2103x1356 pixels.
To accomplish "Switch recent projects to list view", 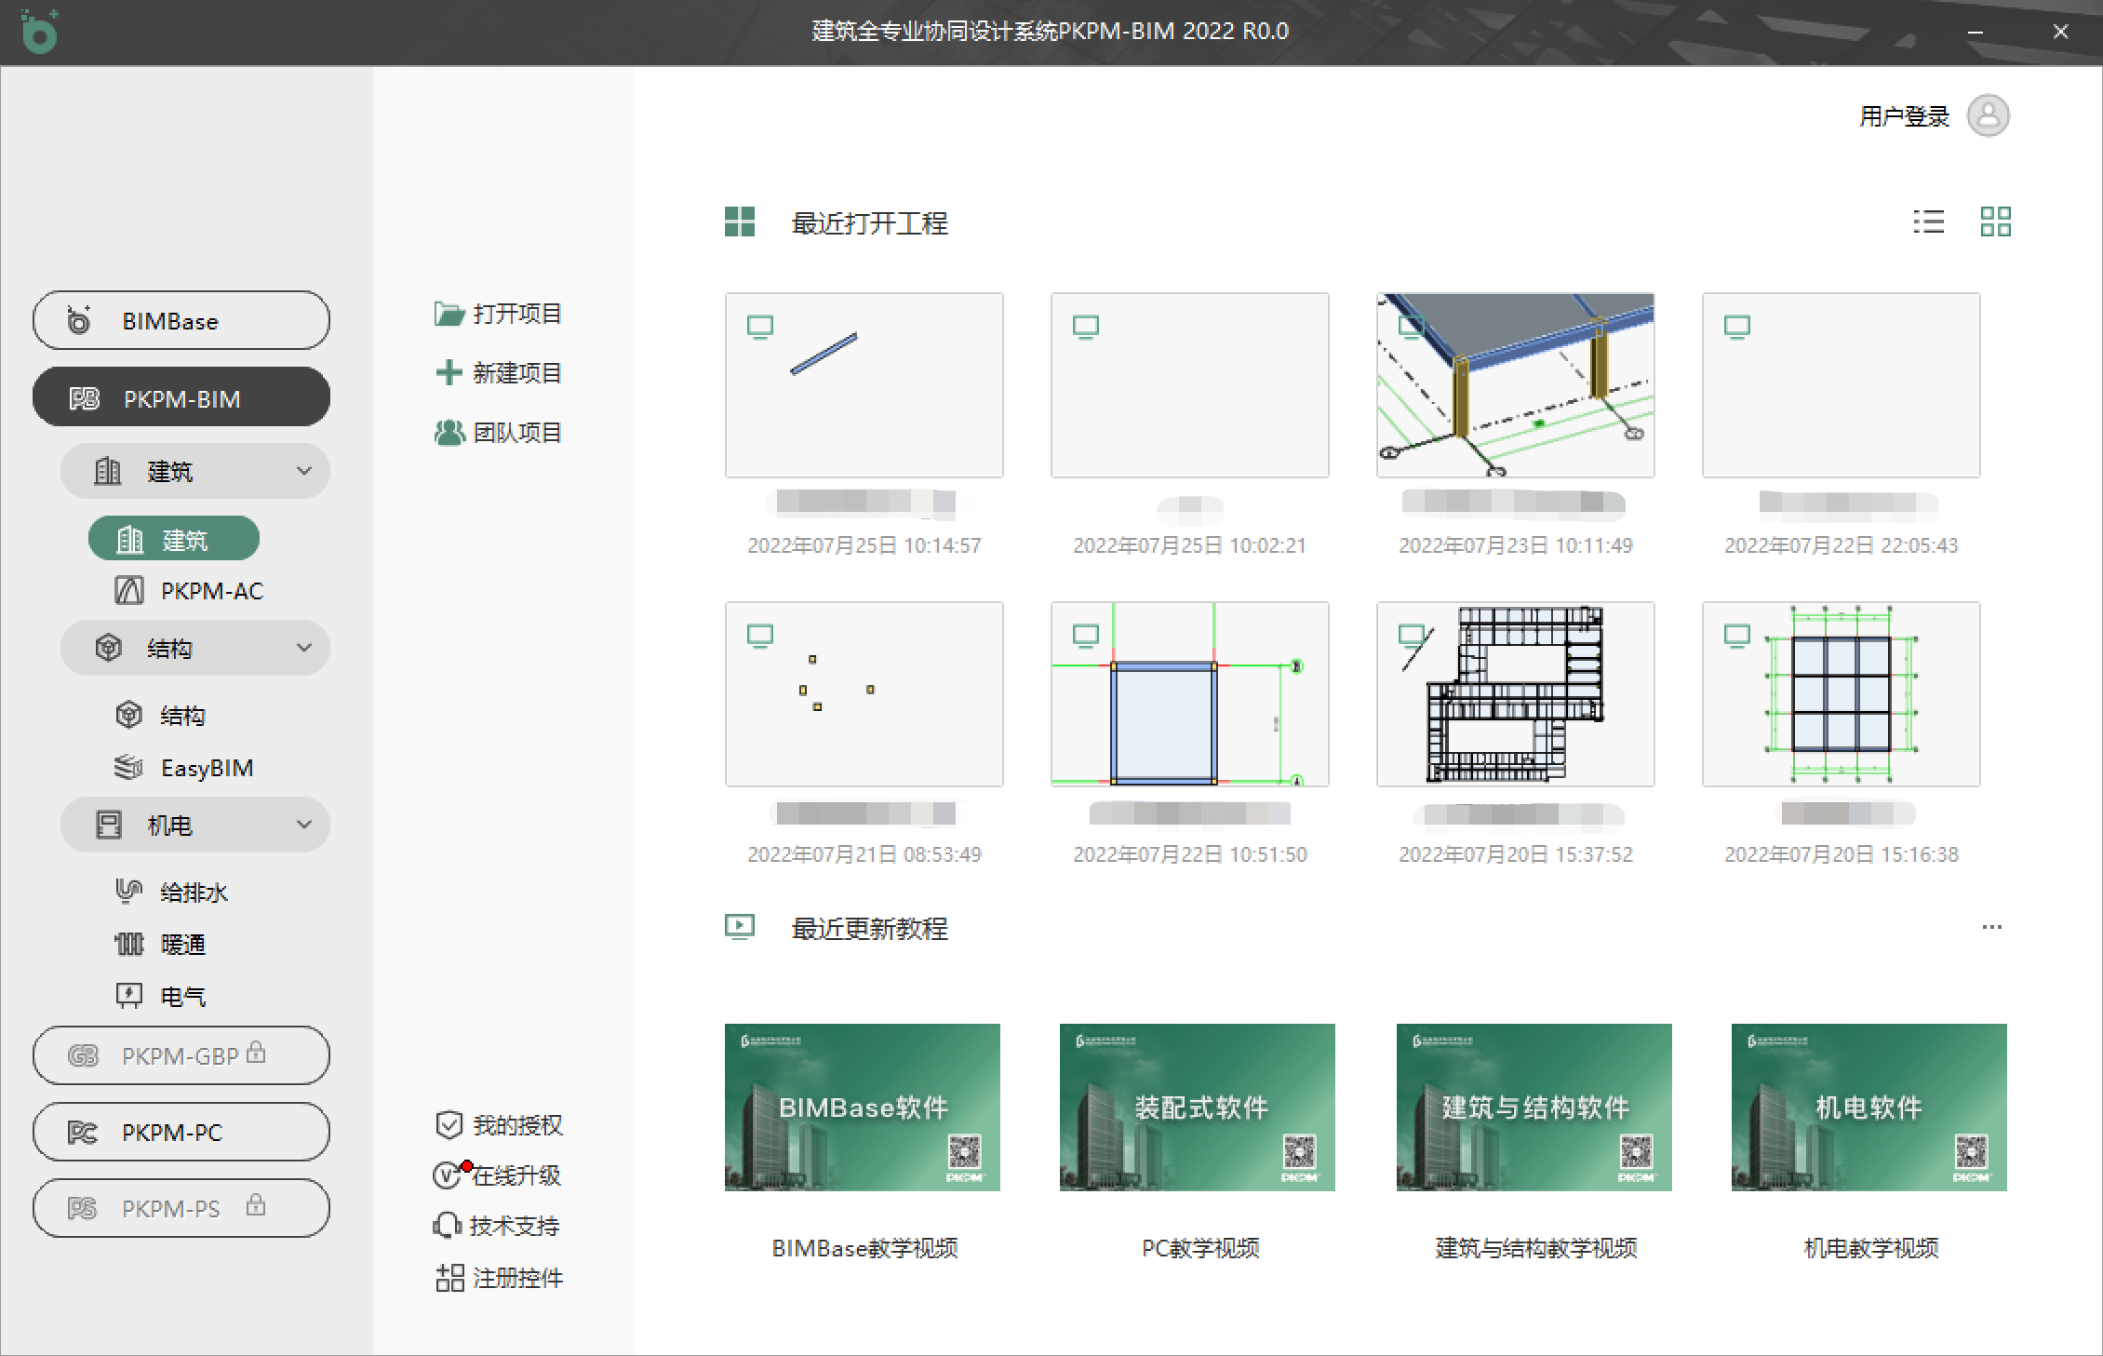I will pyautogui.click(x=1928, y=222).
